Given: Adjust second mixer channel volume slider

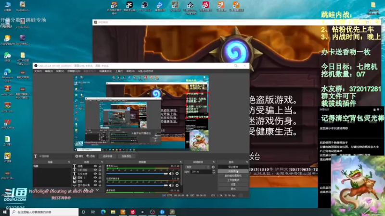Looking at the screenshot, I should (137, 185).
